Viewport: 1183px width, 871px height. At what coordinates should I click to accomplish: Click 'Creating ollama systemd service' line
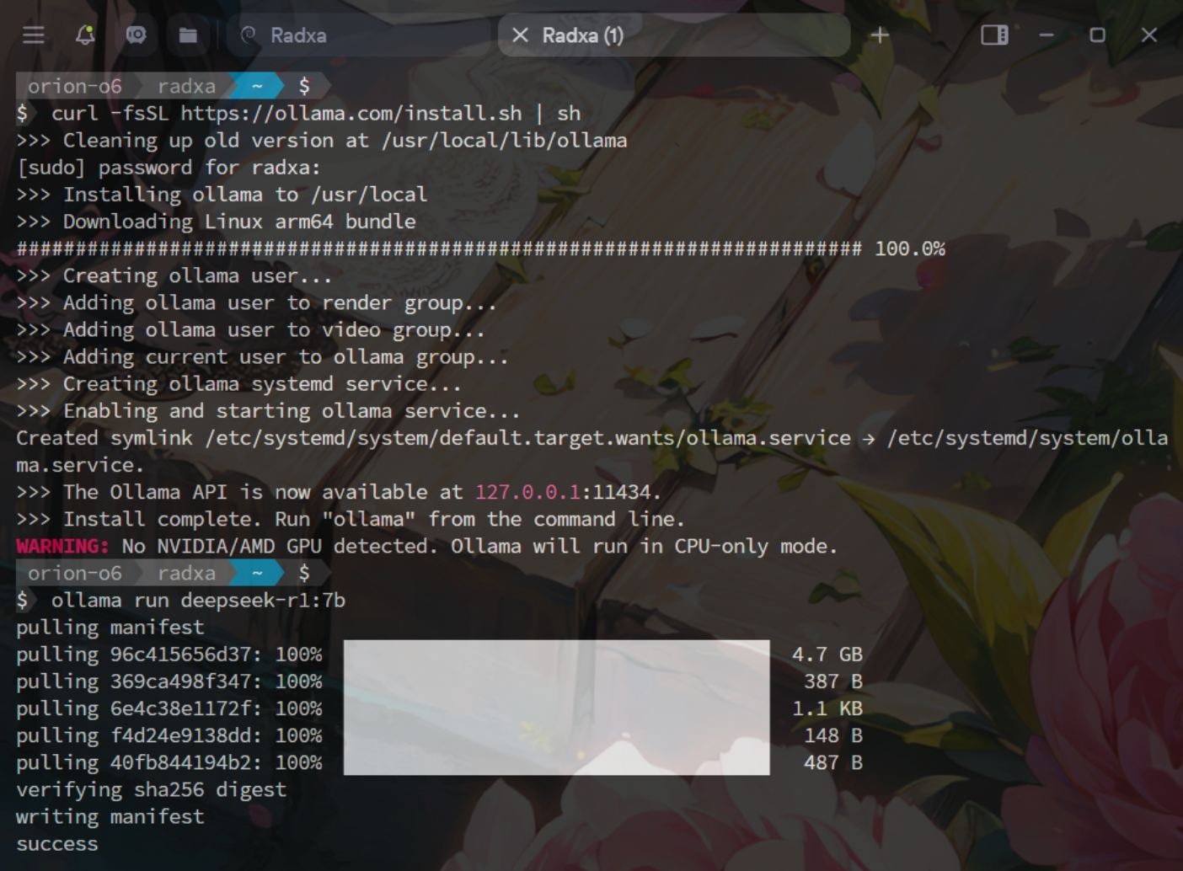coord(239,384)
